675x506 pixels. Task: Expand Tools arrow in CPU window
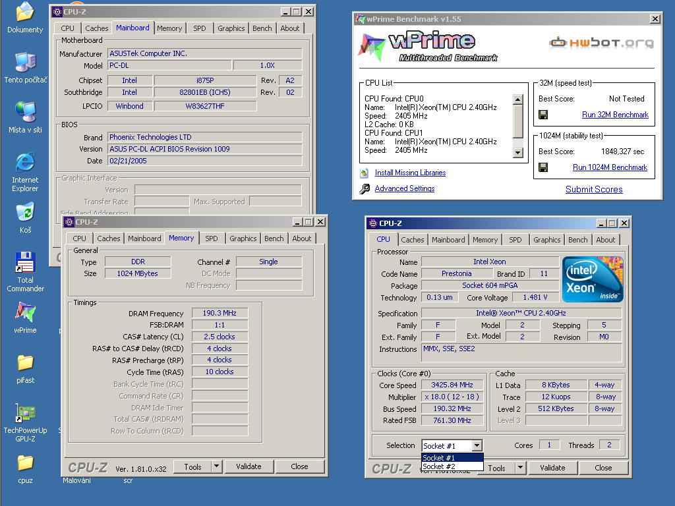click(521, 468)
